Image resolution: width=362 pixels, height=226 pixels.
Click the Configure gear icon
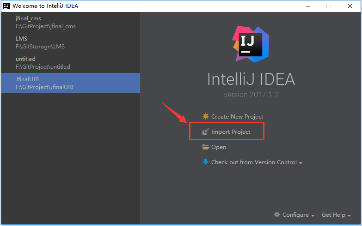277,214
